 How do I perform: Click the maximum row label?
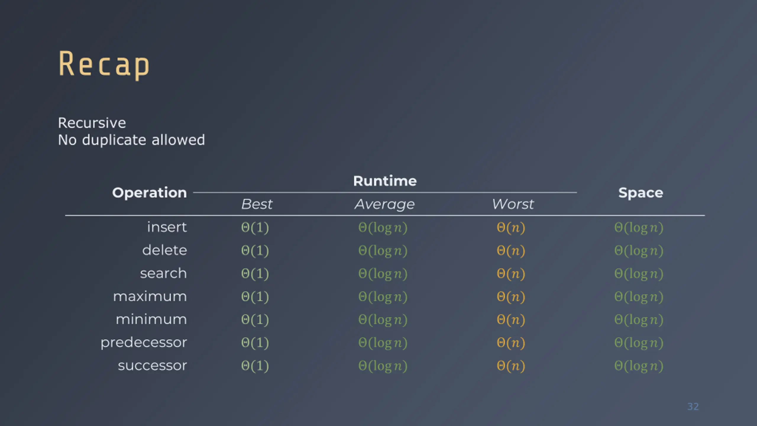tap(150, 296)
